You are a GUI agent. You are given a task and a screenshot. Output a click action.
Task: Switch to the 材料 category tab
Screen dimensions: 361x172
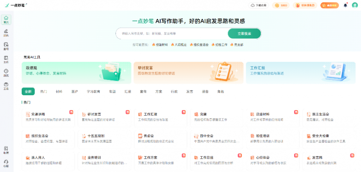[59, 92]
